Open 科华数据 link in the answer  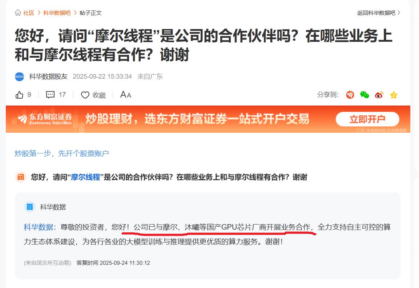pyautogui.click(x=39, y=227)
